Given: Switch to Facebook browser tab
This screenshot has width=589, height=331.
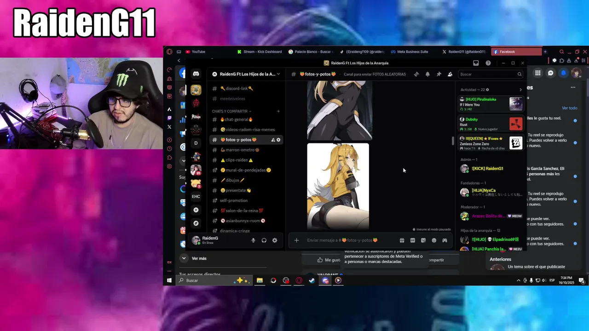Looking at the screenshot, I should [516, 51].
